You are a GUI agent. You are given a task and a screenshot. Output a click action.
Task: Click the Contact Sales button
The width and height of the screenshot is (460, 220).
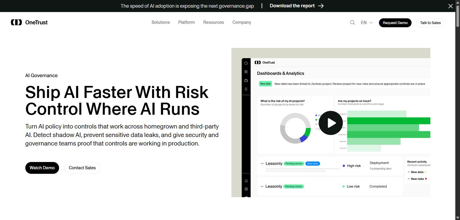82,168
